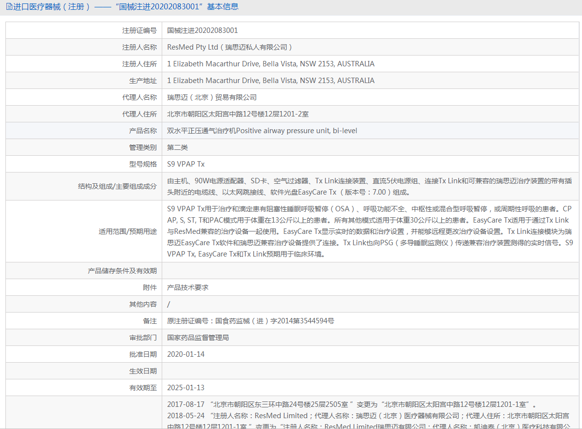The height and width of the screenshot is (429, 582).
Task: Click the remark with original registration number
Action: coord(251,321)
